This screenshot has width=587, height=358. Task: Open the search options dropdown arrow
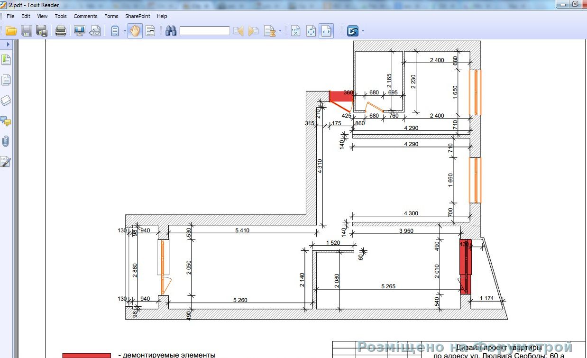click(x=280, y=31)
